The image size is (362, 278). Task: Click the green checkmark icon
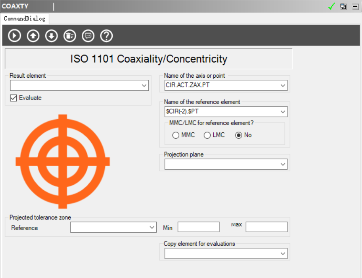tap(331, 6)
